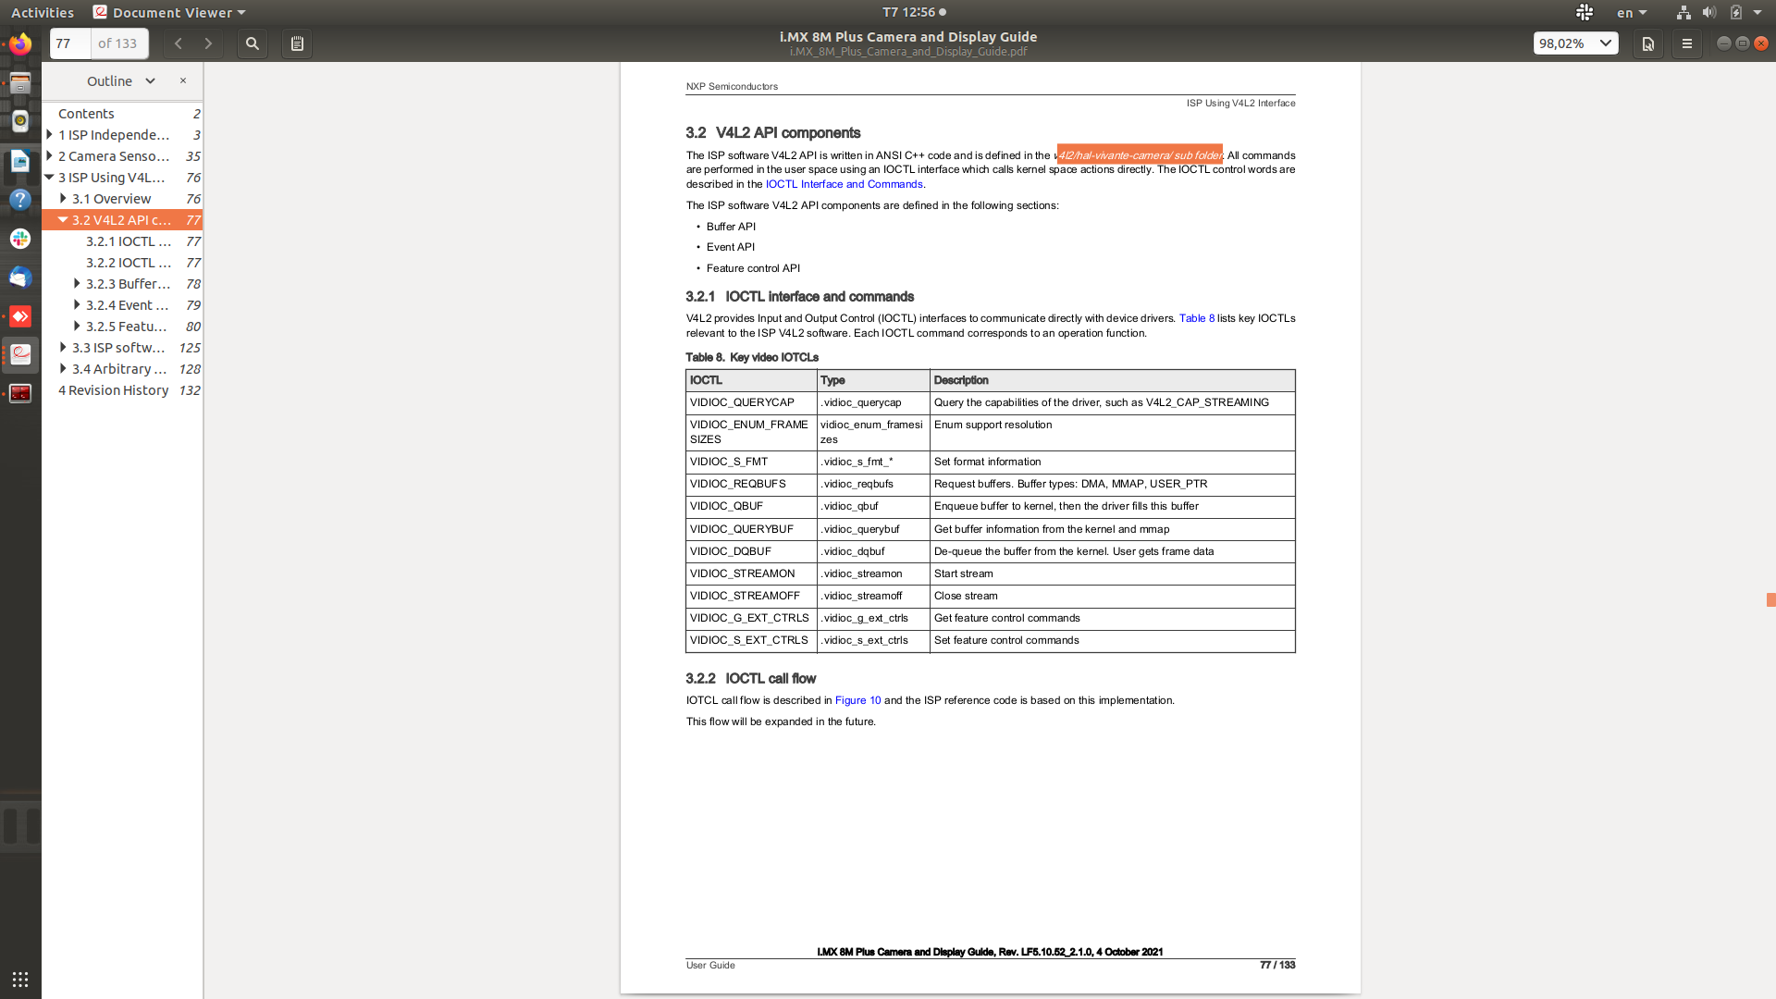
Task: Expand 3.2.3 Buffer outline entry
Action: point(77,284)
